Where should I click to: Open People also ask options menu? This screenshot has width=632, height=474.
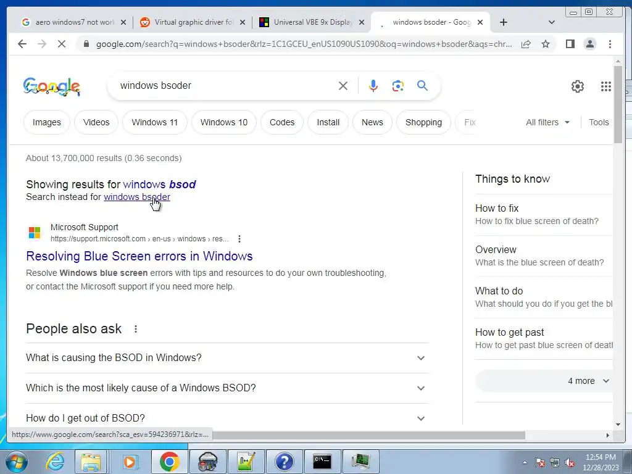136,329
